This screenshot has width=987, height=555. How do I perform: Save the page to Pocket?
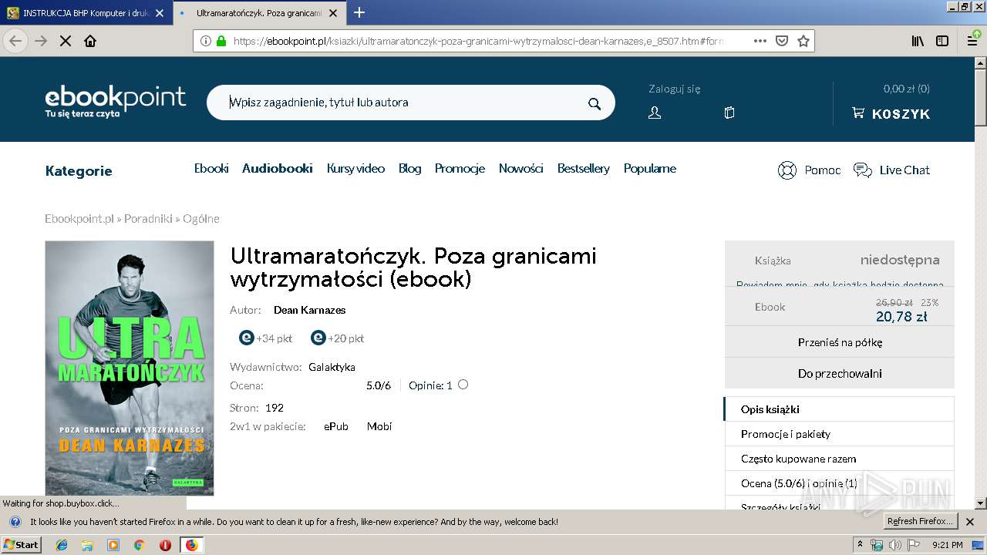point(782,41)
